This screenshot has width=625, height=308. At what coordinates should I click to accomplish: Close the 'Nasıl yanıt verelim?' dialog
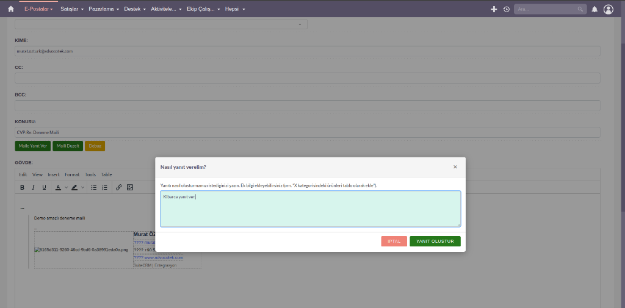click(x=455, y=167)
